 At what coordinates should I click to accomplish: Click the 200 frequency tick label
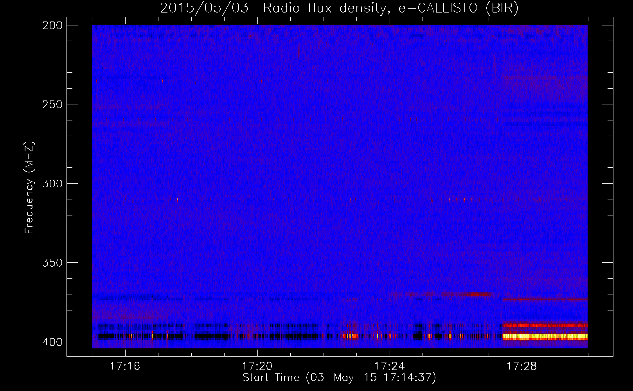(x=52, y=25)
